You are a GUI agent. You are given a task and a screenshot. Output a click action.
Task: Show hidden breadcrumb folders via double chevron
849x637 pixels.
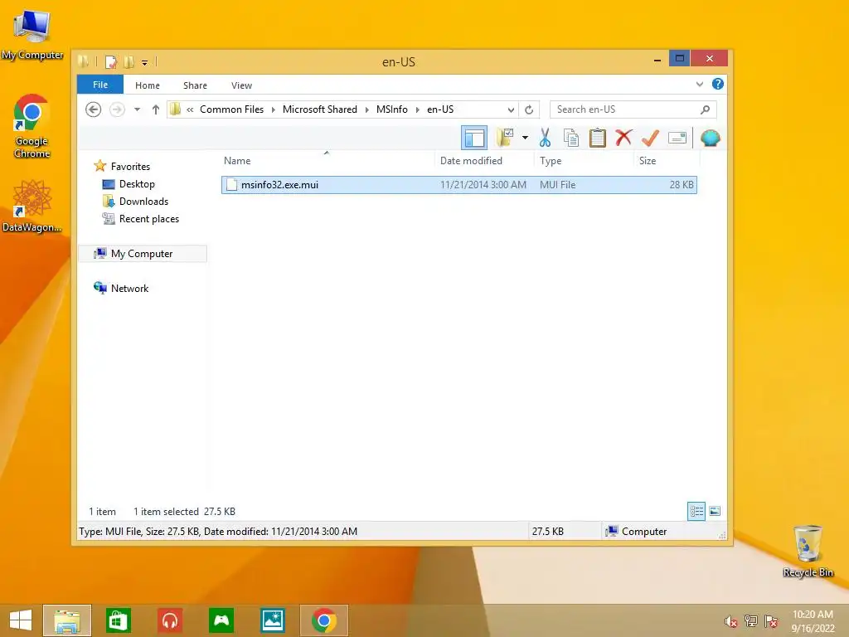point(190,109)
